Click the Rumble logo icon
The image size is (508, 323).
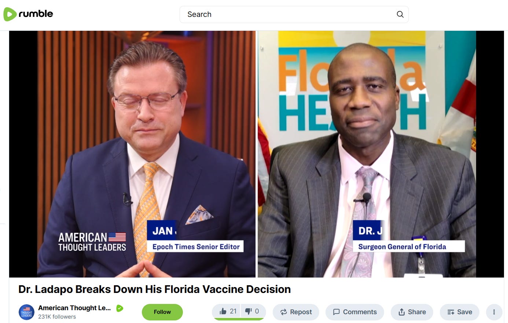coord(10,14)
